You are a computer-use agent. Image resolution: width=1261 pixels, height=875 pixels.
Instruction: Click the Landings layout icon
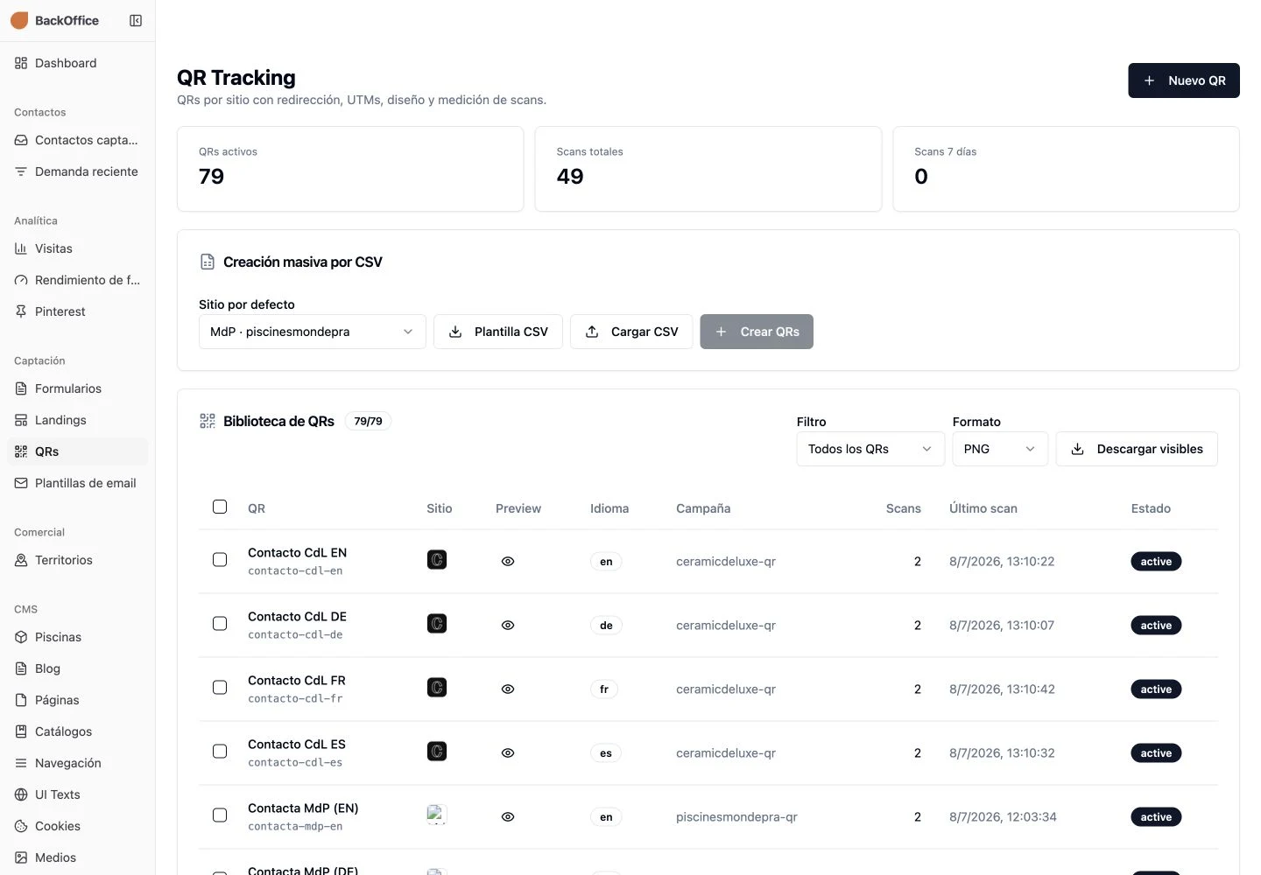coord(21,420)
